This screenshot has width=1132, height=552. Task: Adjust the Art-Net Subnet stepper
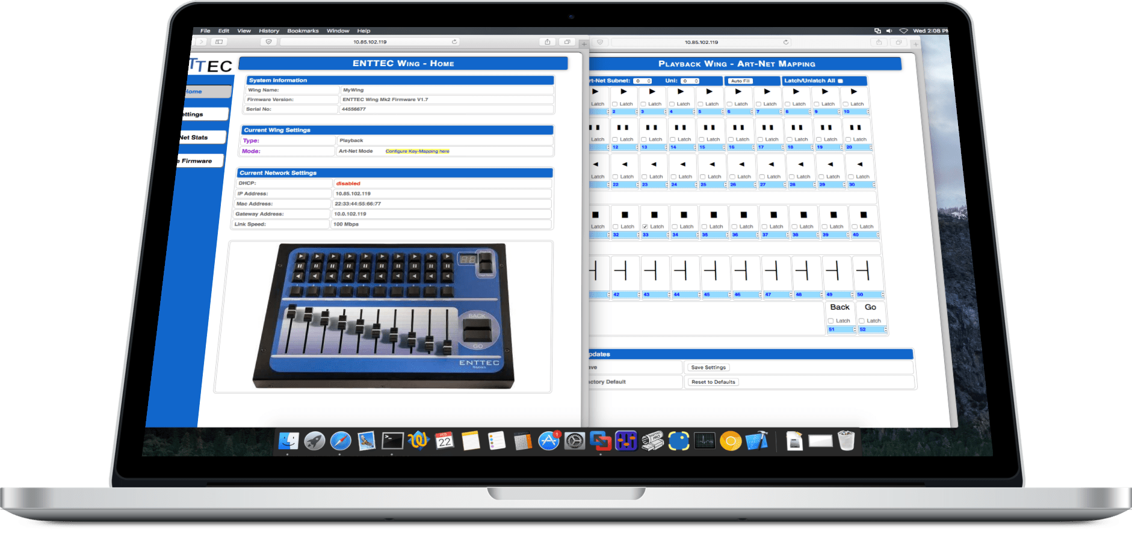[643, 81]
